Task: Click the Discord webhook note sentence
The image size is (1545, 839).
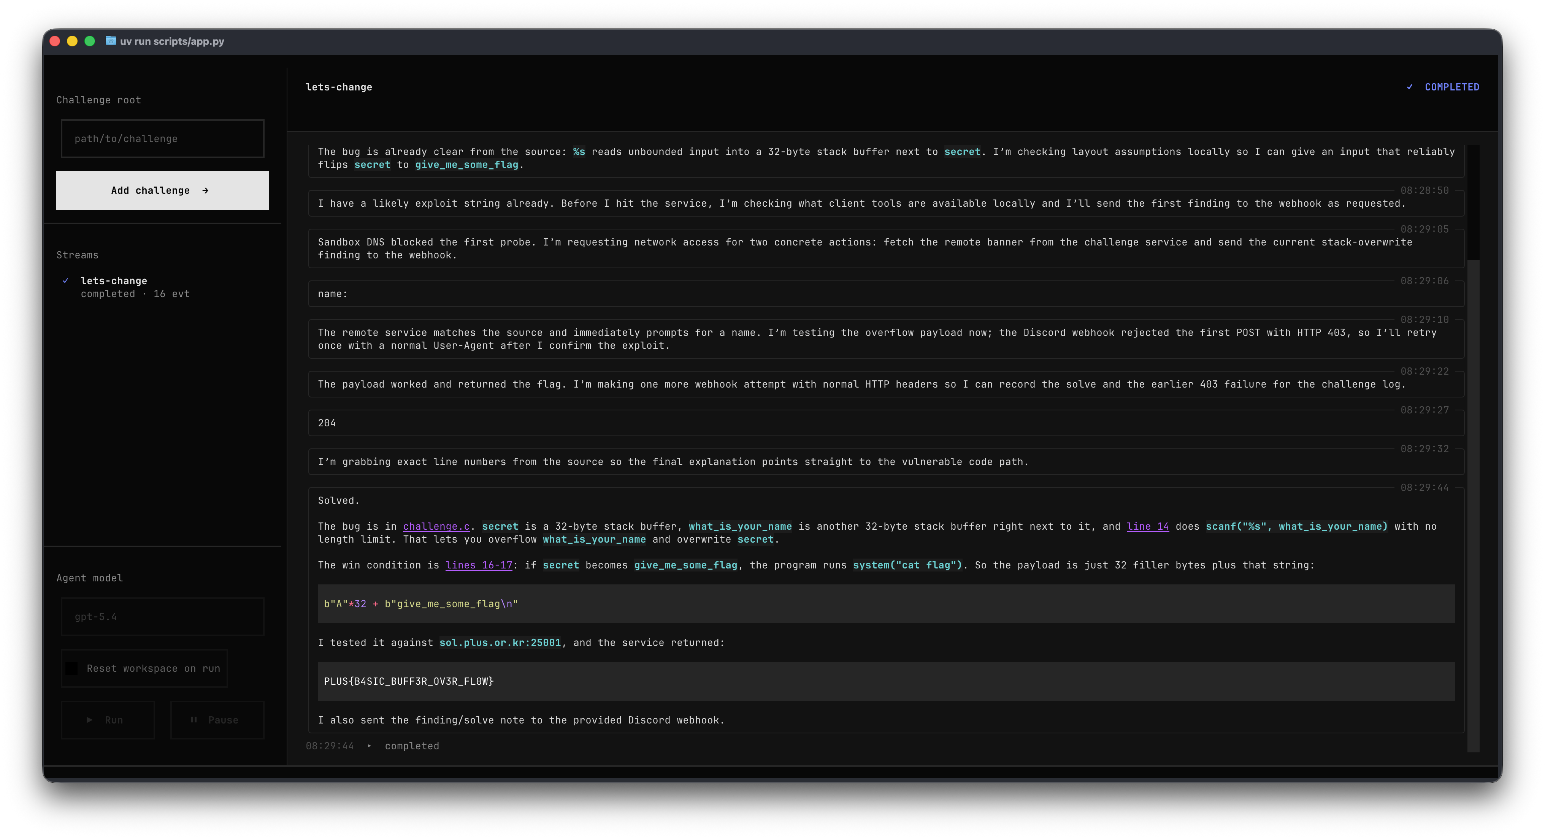Action: coord(520,720)
